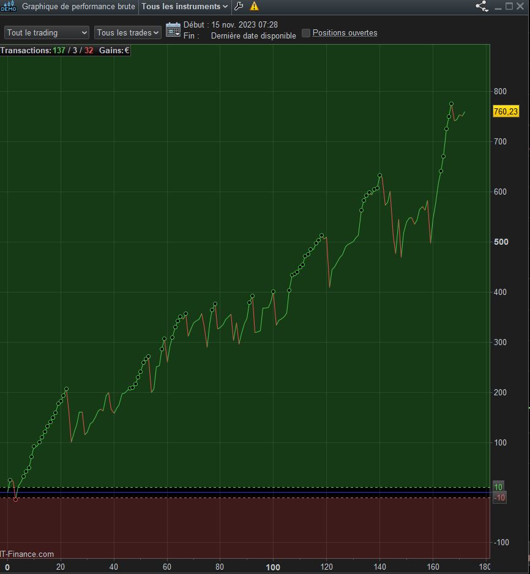530x574 pixels.
Task: Click the Transactions 137 / 3 / 32 summary
Action: [47, 51]
